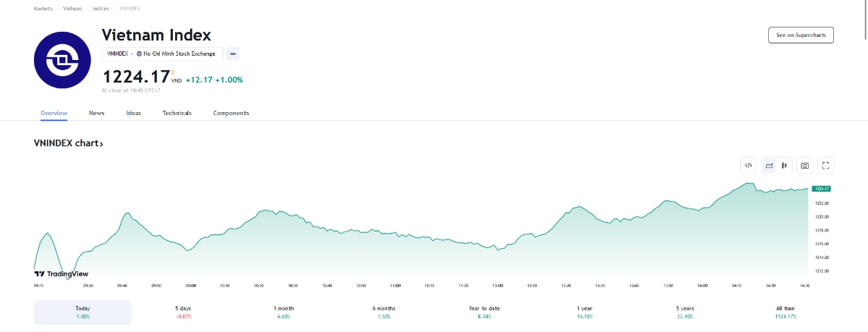
Task: Open the Technicals tab
Action: coord(177,113)
